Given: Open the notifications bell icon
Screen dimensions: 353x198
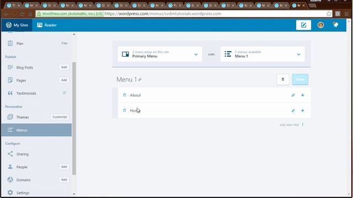Looking at the screenshot, I should [336, 25].
